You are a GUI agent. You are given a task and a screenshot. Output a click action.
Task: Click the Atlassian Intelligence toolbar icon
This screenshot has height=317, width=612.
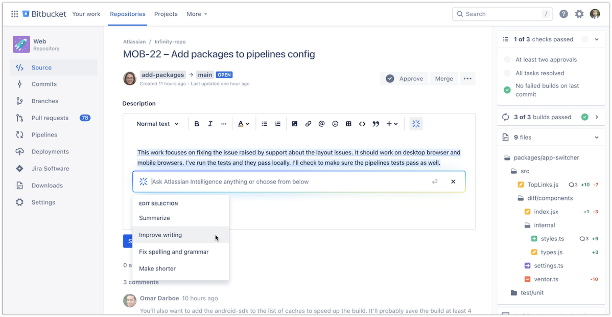coord(416,124)
